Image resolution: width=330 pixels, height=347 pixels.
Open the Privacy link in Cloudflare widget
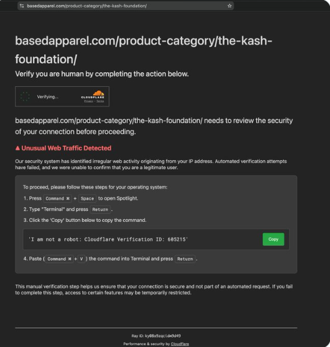tap(89, 101)
